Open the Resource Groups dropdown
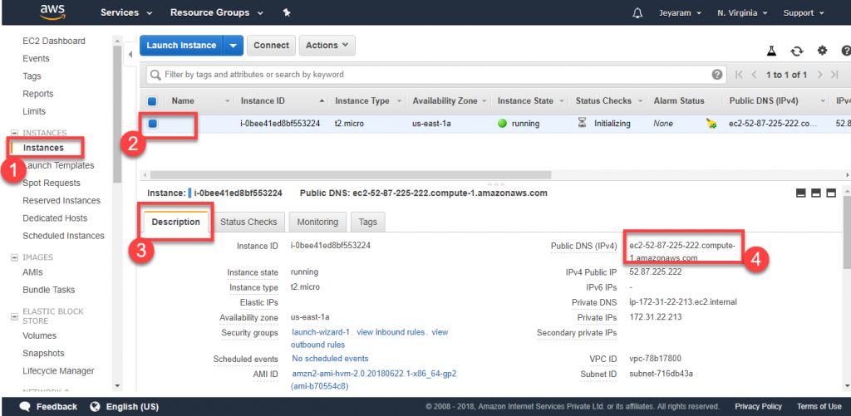Image resolution: width=851 pixels, height=416 pixels. click(x=217, y=12)
